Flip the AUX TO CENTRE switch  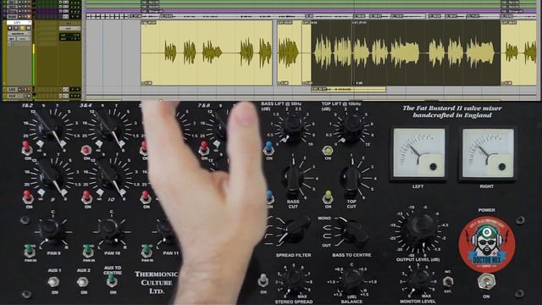pos(112,280)
